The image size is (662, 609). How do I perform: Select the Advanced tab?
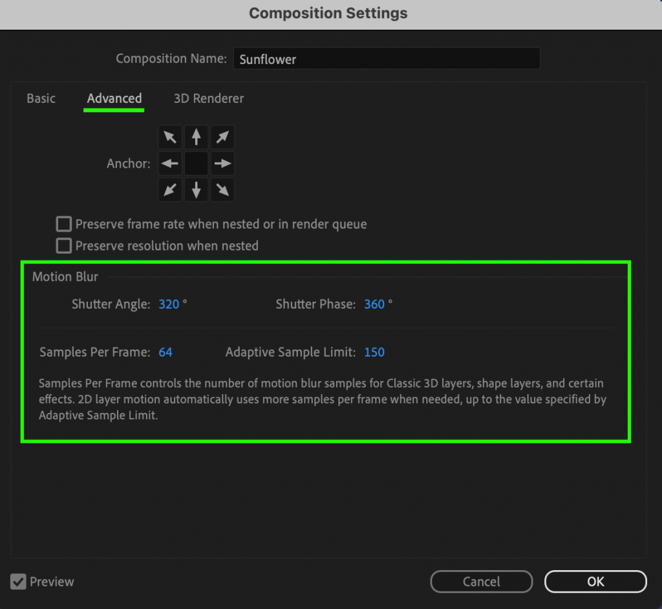click(x=114, y=98)
